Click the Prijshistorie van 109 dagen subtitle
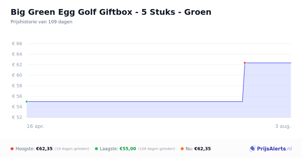This screenshot has width=302, height=158. [42, 22]
